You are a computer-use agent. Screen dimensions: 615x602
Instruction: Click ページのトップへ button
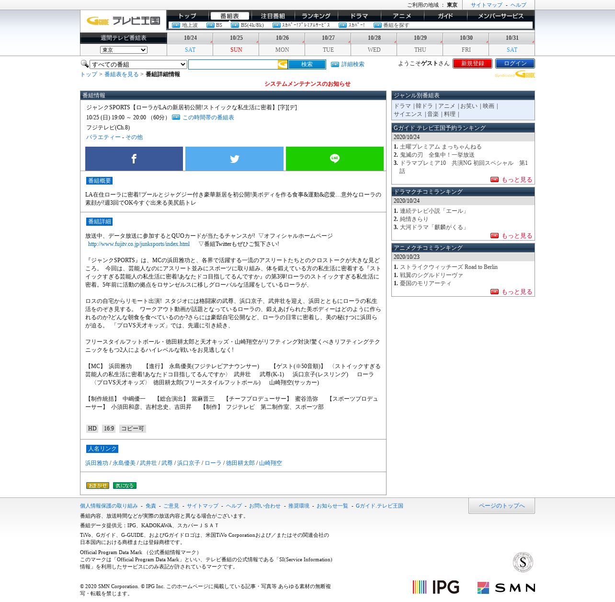(501, 506)
